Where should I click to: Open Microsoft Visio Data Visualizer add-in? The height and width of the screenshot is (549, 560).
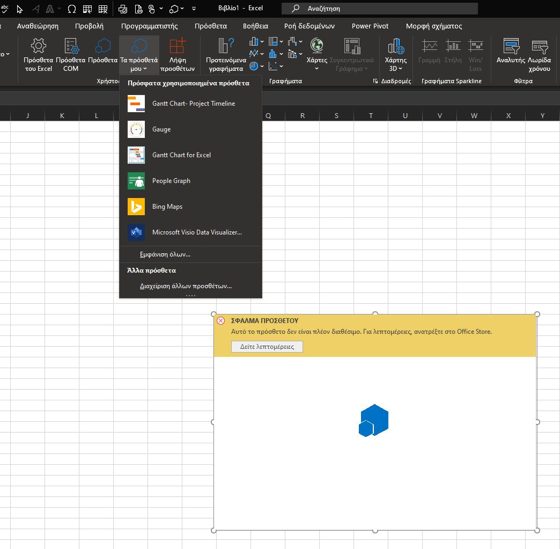pyautogui.click(x=191, y=232)
